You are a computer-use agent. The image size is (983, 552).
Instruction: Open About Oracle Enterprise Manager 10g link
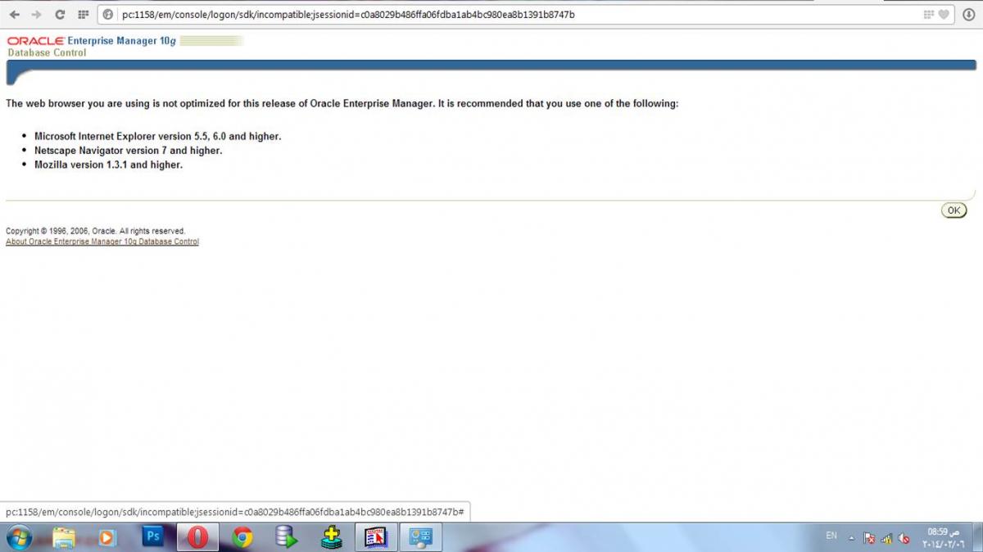[102, 242]
